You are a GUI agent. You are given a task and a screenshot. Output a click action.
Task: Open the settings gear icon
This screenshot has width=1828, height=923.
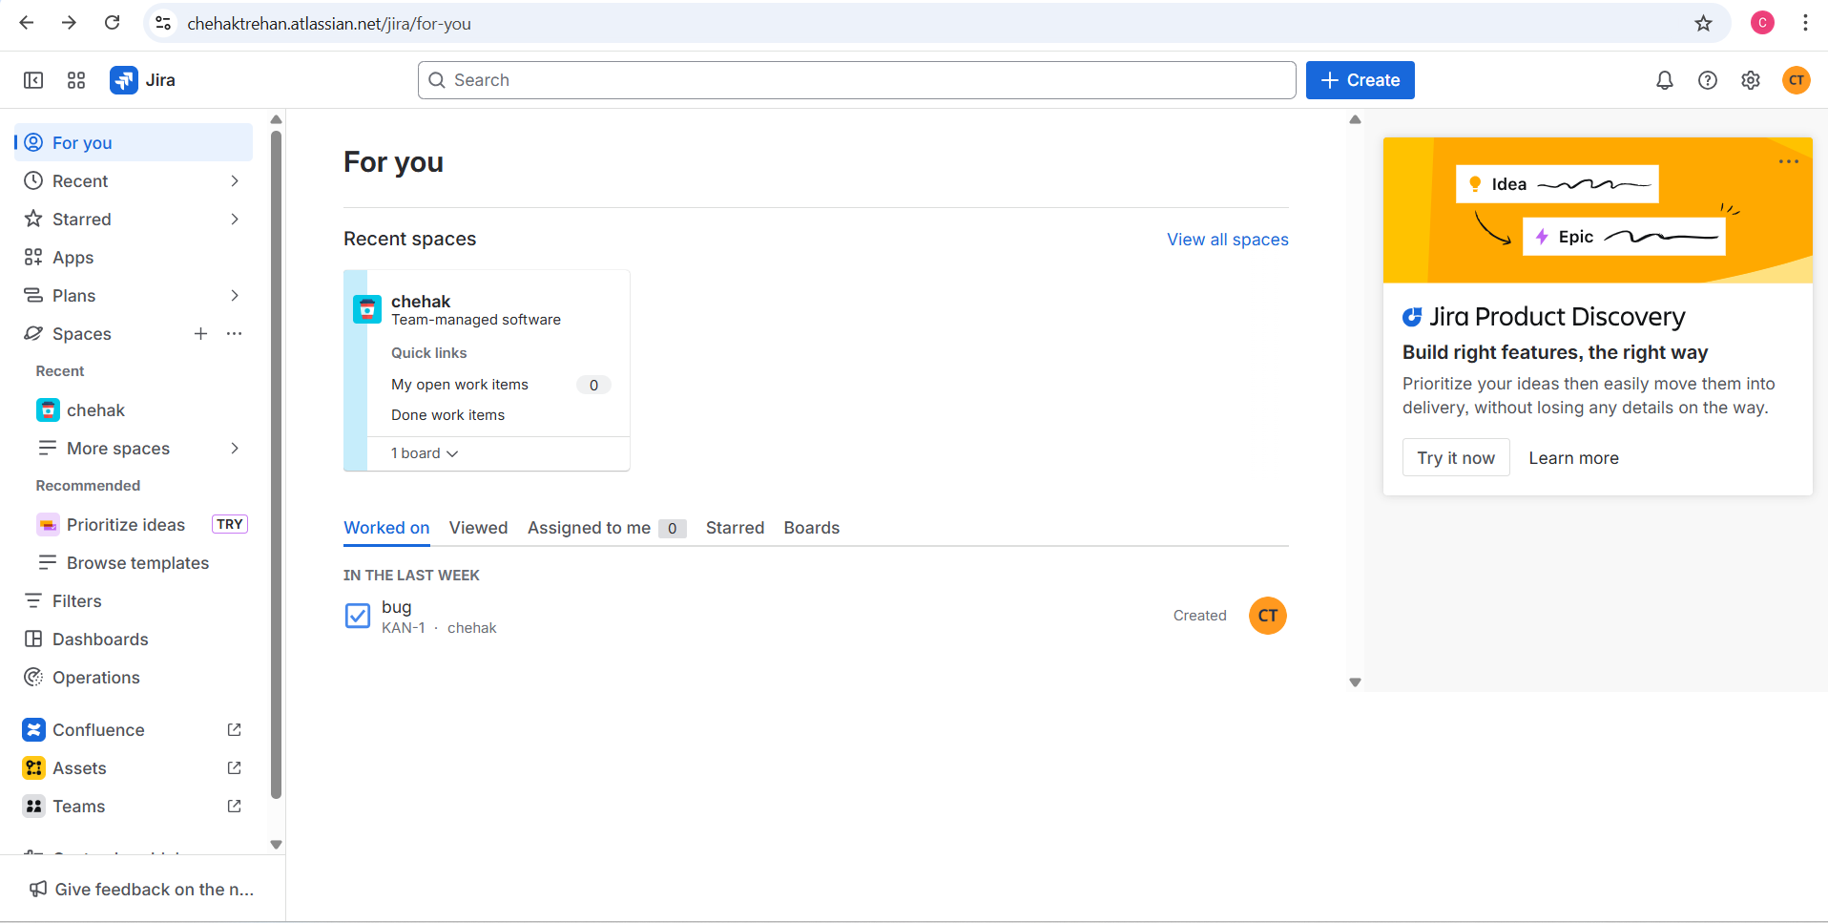point(1751,80)
